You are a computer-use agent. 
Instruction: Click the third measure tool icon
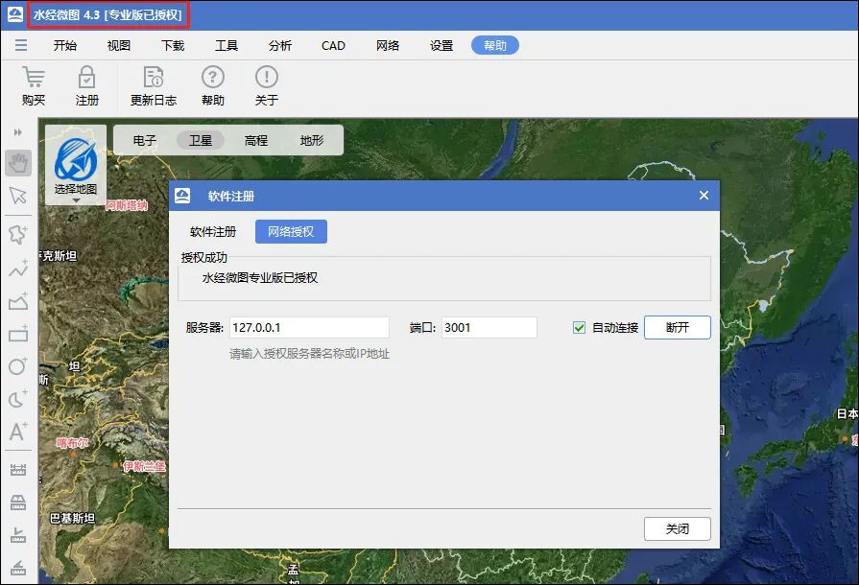click(x=18, y=535)
